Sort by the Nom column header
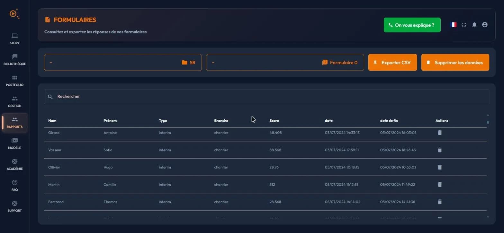The height and width of the screenshot is (233, 504). pyautogui.click(x=52, y=121)
